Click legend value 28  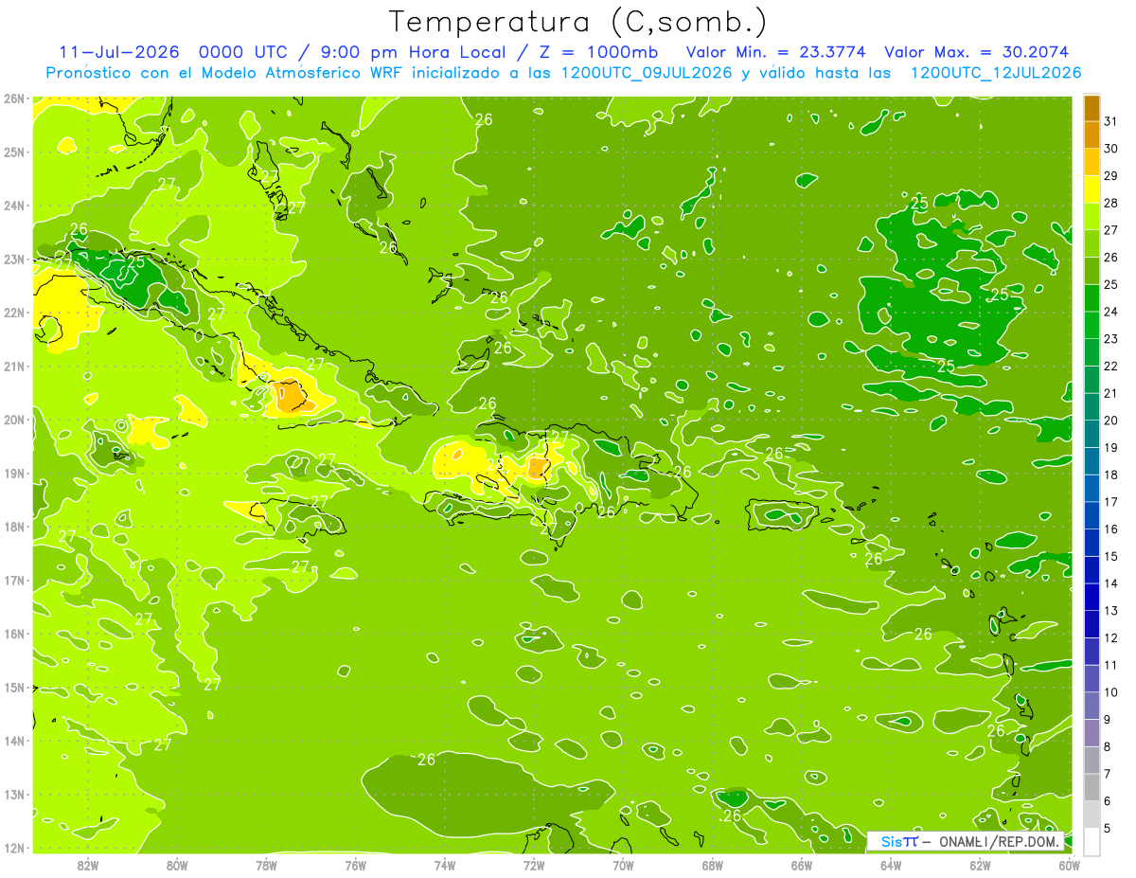(x=1110, y=203)
